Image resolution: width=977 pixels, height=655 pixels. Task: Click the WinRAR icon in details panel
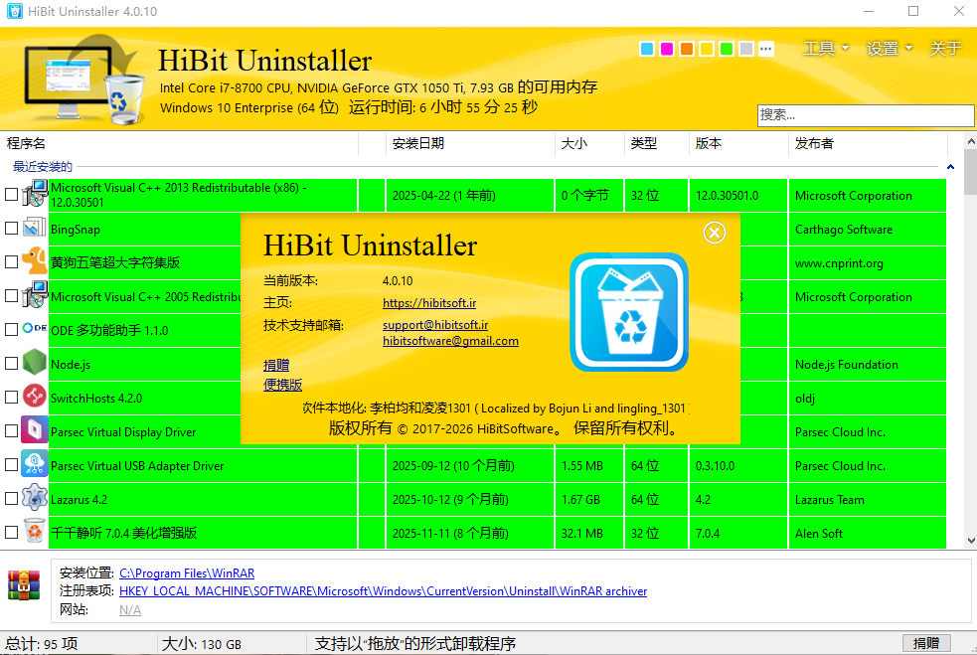24,585
